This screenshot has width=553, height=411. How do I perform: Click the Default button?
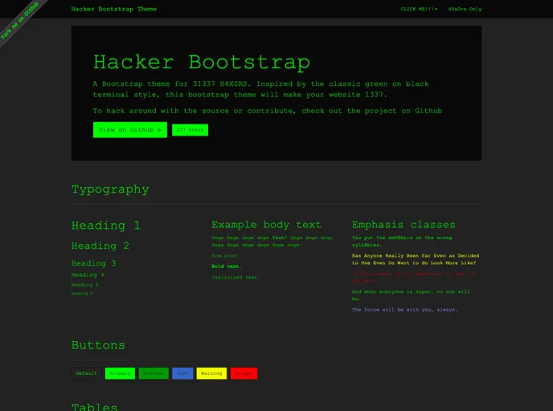(86, 373)
